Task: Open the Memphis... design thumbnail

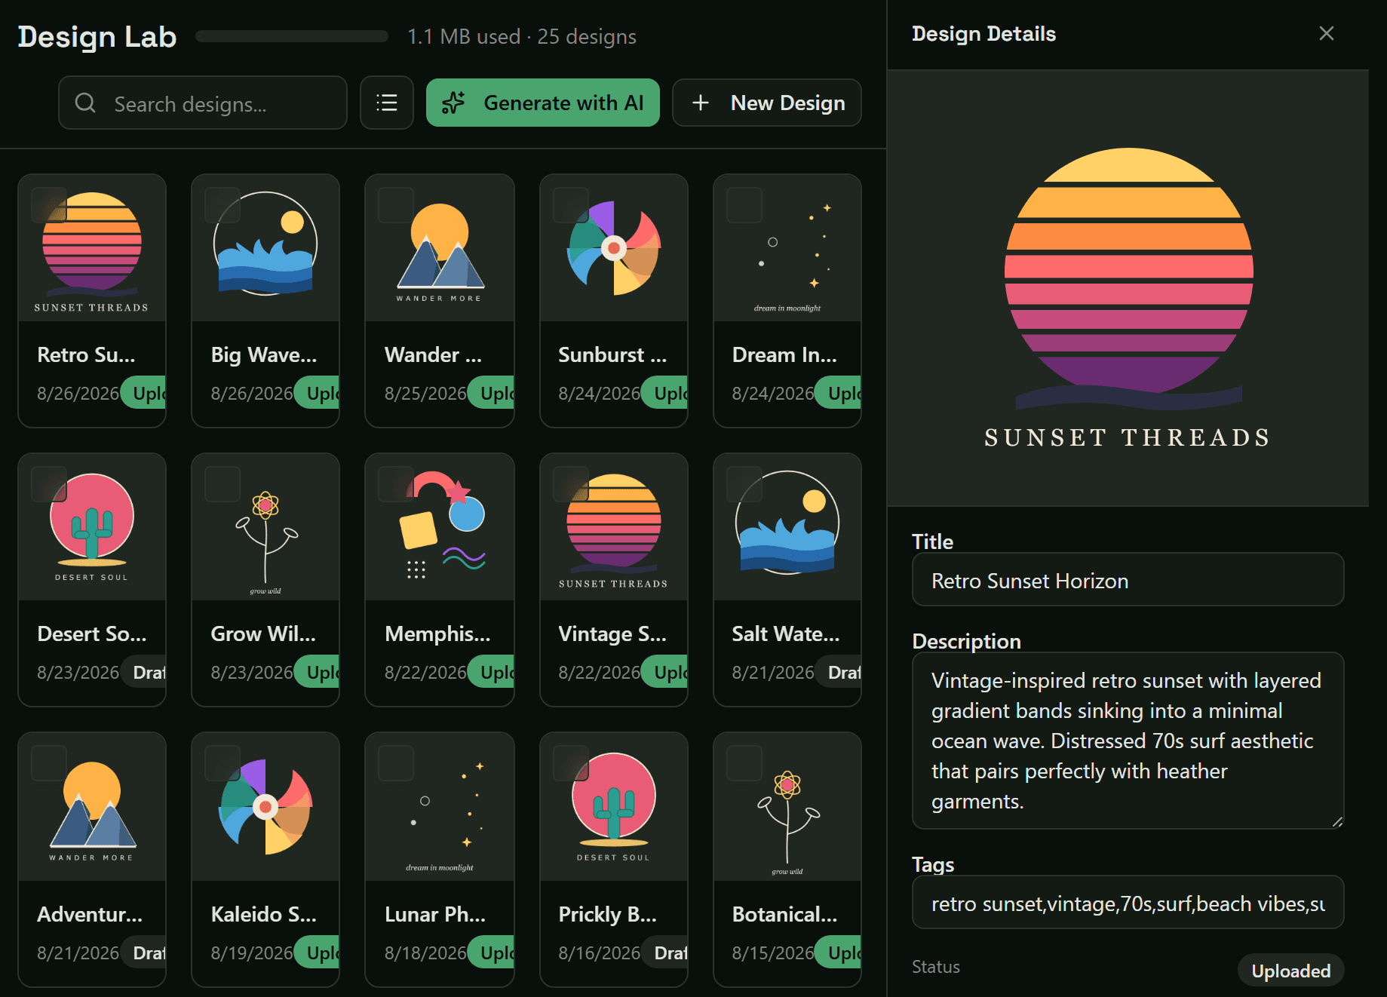Action: 440,527
